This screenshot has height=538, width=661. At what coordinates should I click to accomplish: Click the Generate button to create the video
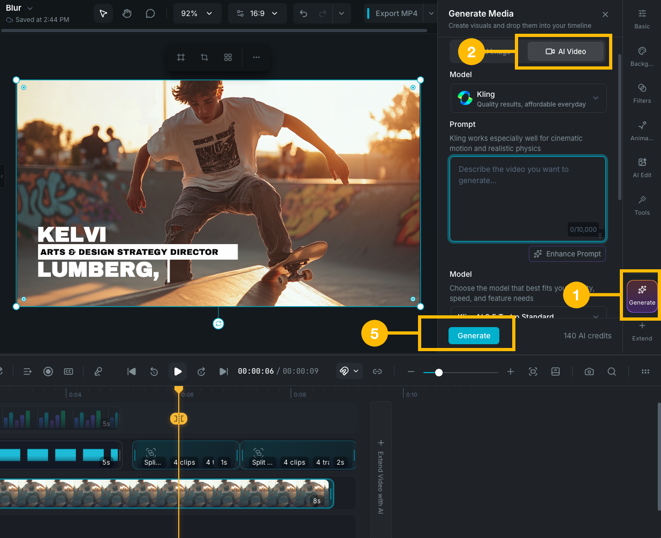point(473,336)
